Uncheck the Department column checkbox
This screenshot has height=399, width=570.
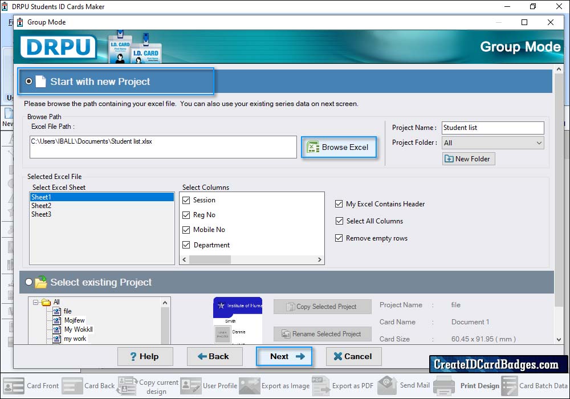coord(186,245)
